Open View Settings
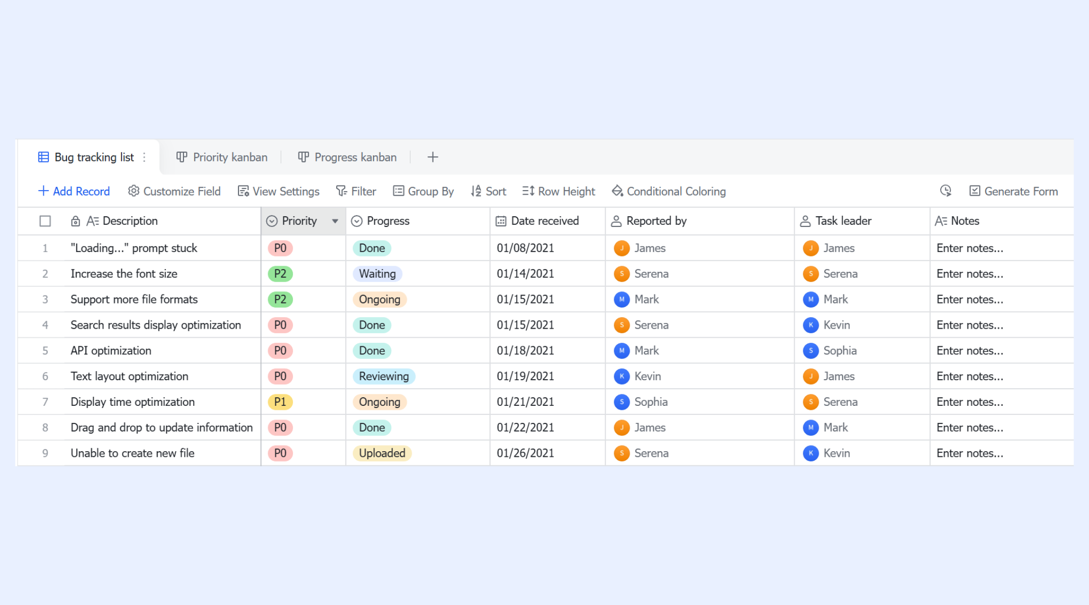Image resolution: width=1089 pixels, height=605 pixels. 278,191
